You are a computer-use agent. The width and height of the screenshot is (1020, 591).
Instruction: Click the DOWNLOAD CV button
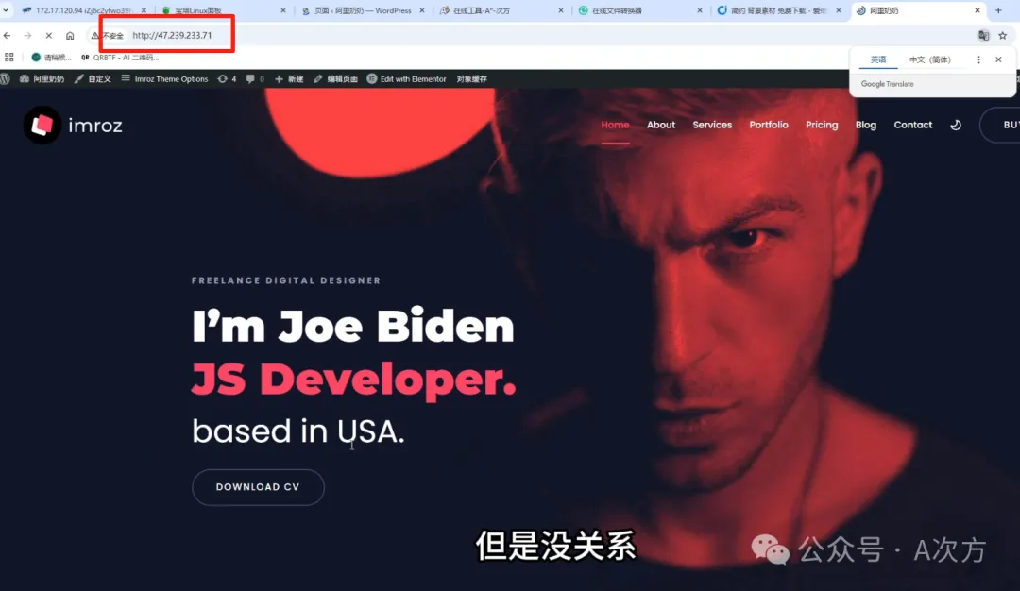pyautogui.click(x=258, y=487)
